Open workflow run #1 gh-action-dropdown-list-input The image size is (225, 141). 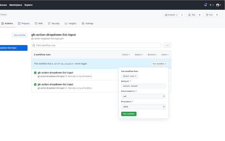click(x=56, y=85)
